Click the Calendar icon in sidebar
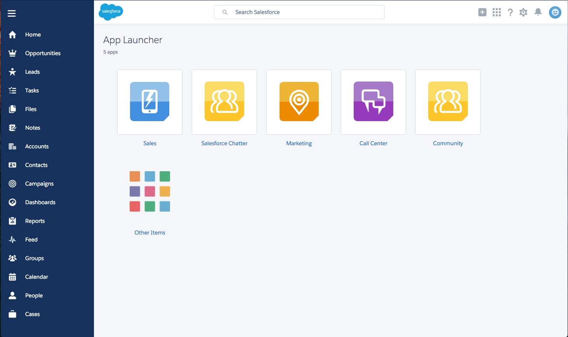This screenshot has height=337, width=568. tap(12, 277)
